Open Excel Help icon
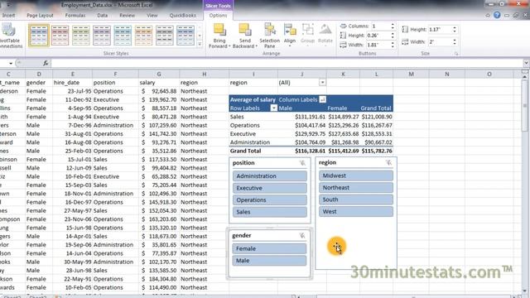530x298 pixels. click(497, 15)
